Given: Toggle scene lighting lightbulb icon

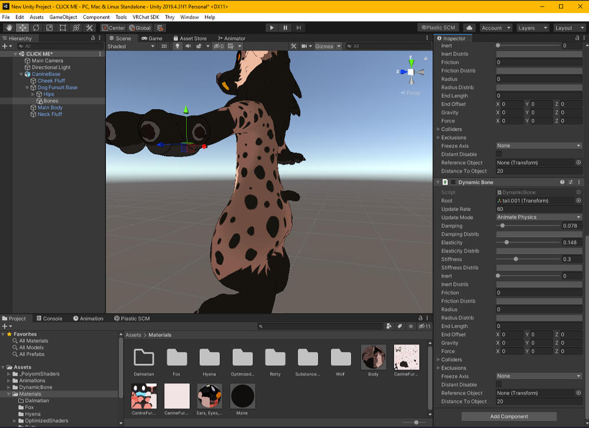Looking at the screenshot, I should pos(177,47).
